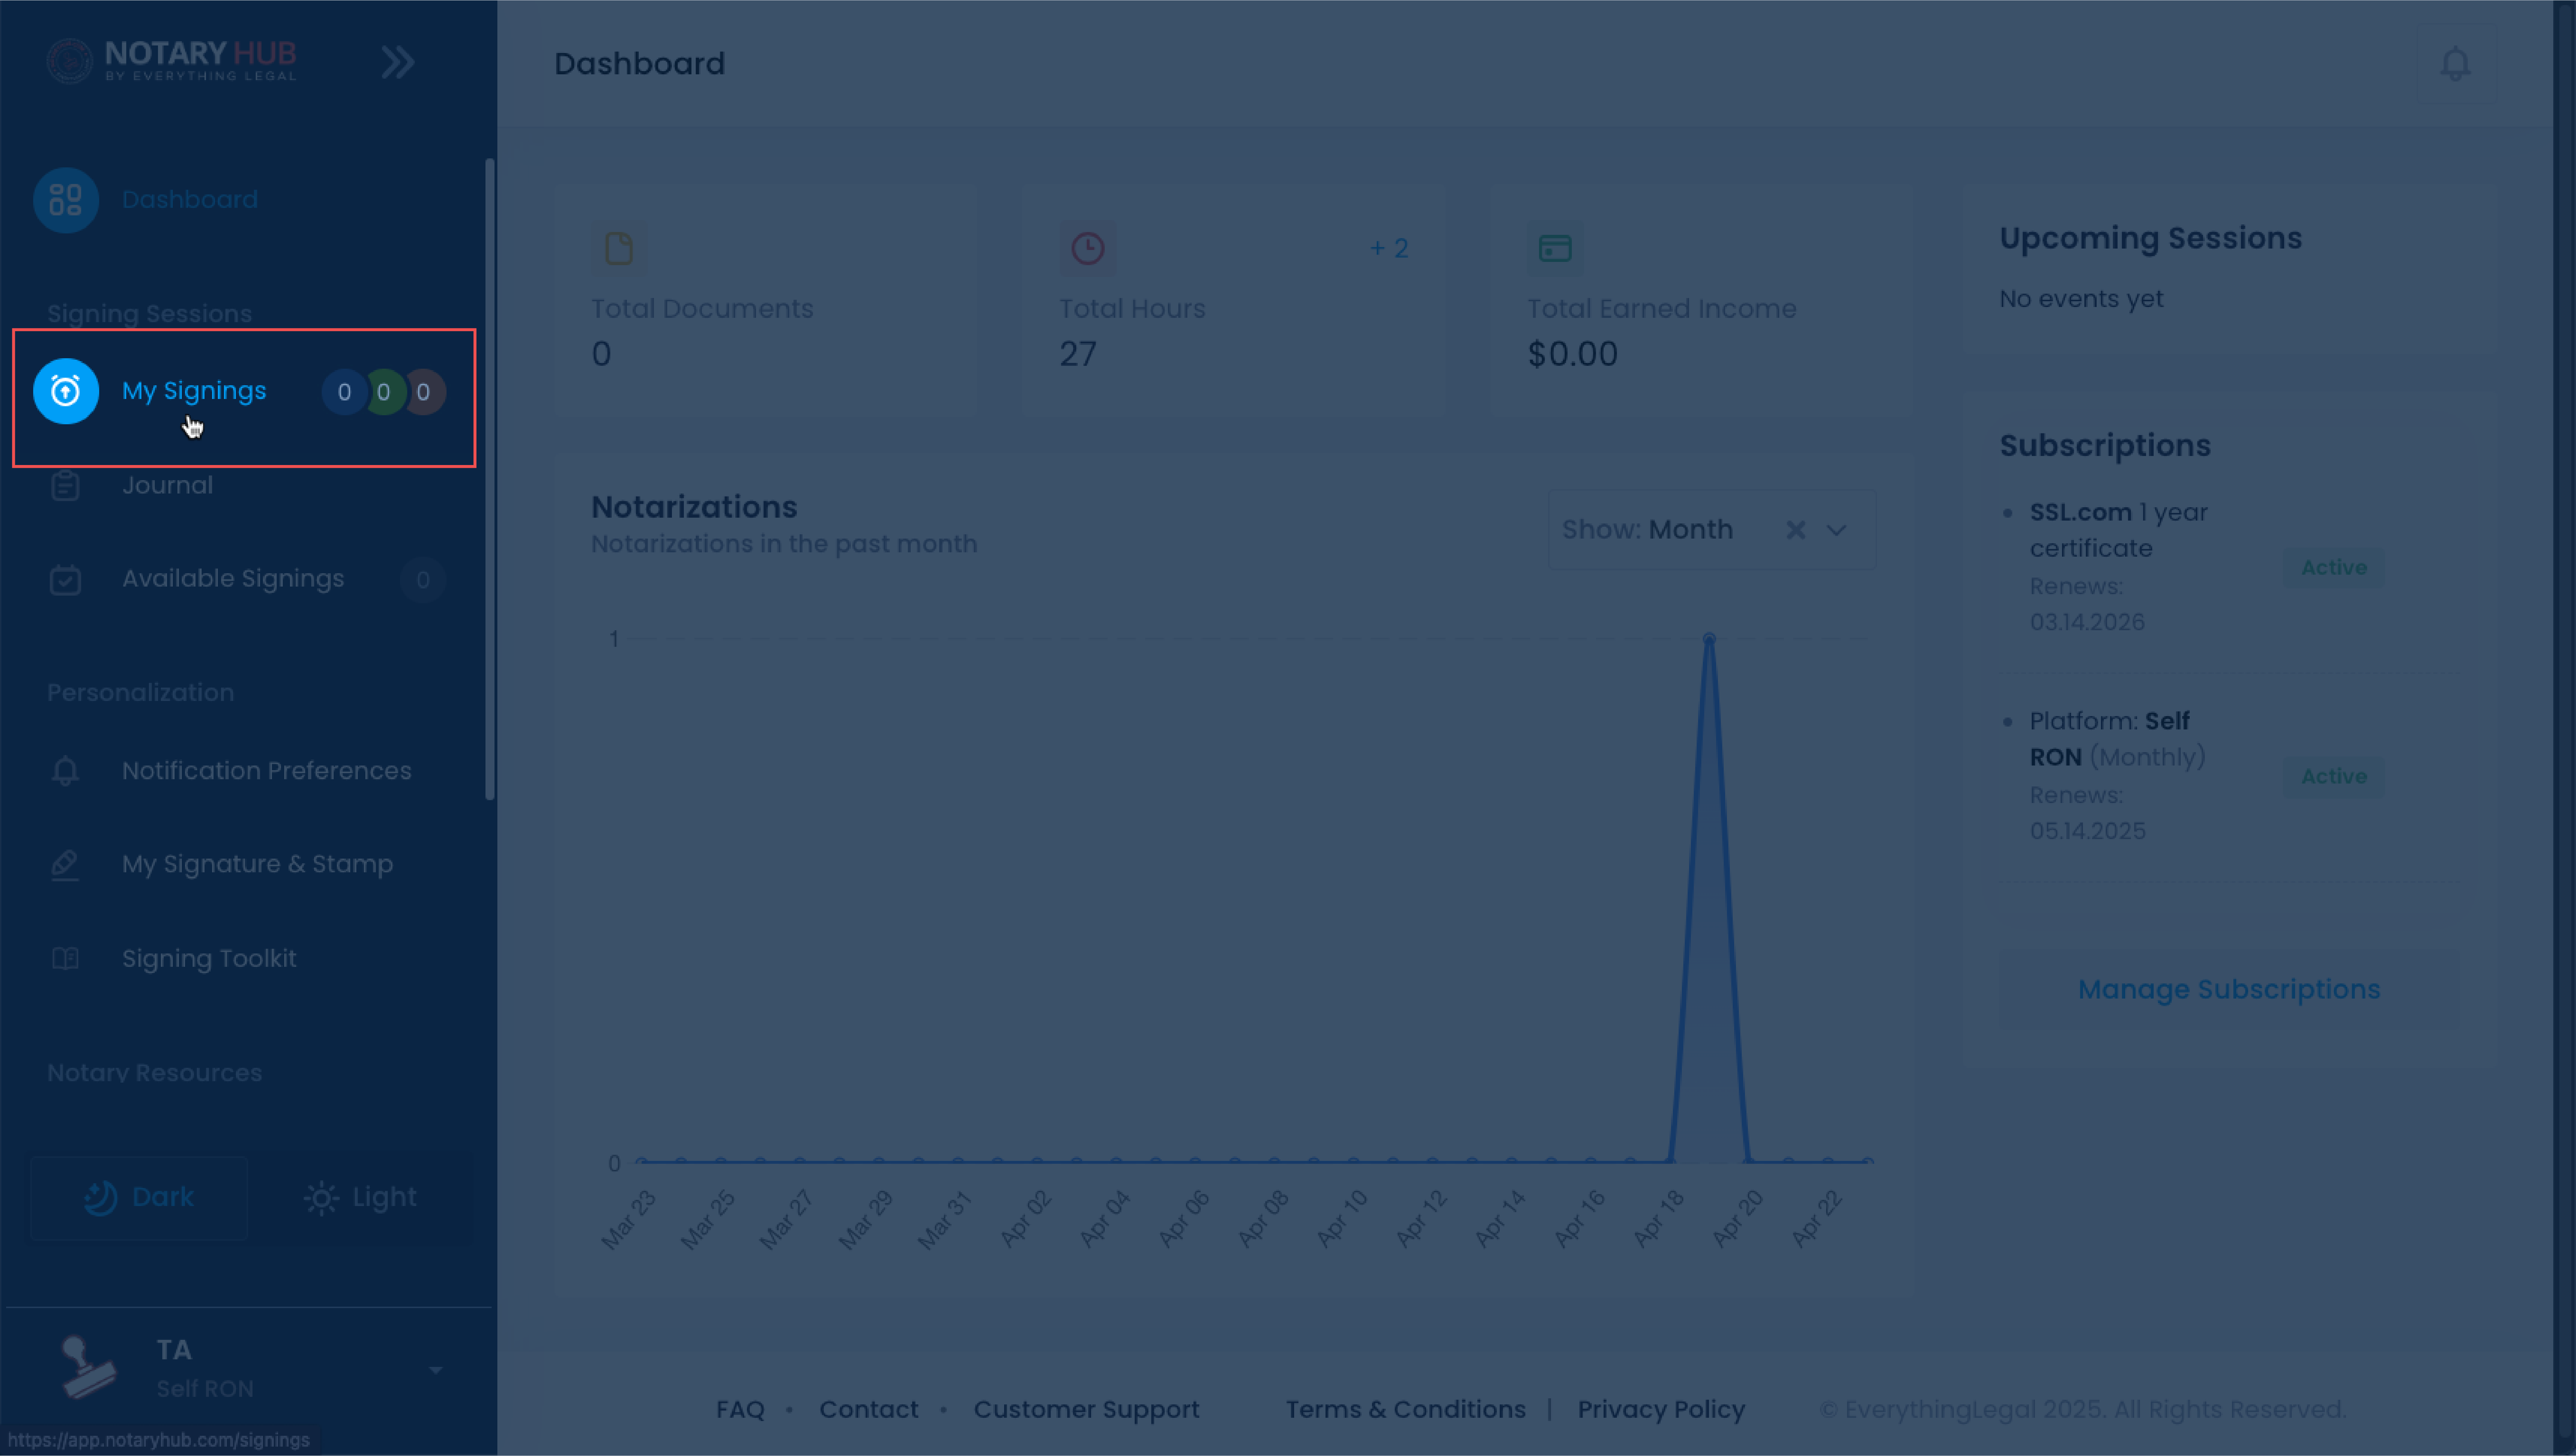Click the Notary Hub logo
Screen dimensions: 2576x1456
click(x=171, y=61)
